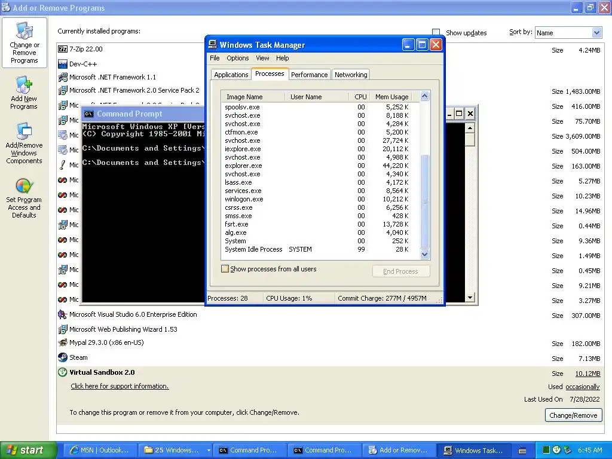Click the on-screen keyboard icon in the taskbar
Screen dimensions: 612x459
522,451
